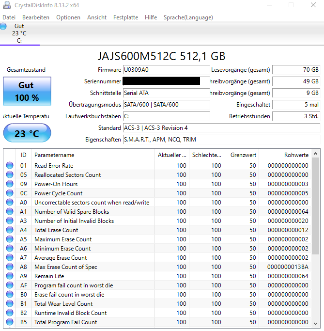Click the status orb next to Remain Life

pos(10,276)
